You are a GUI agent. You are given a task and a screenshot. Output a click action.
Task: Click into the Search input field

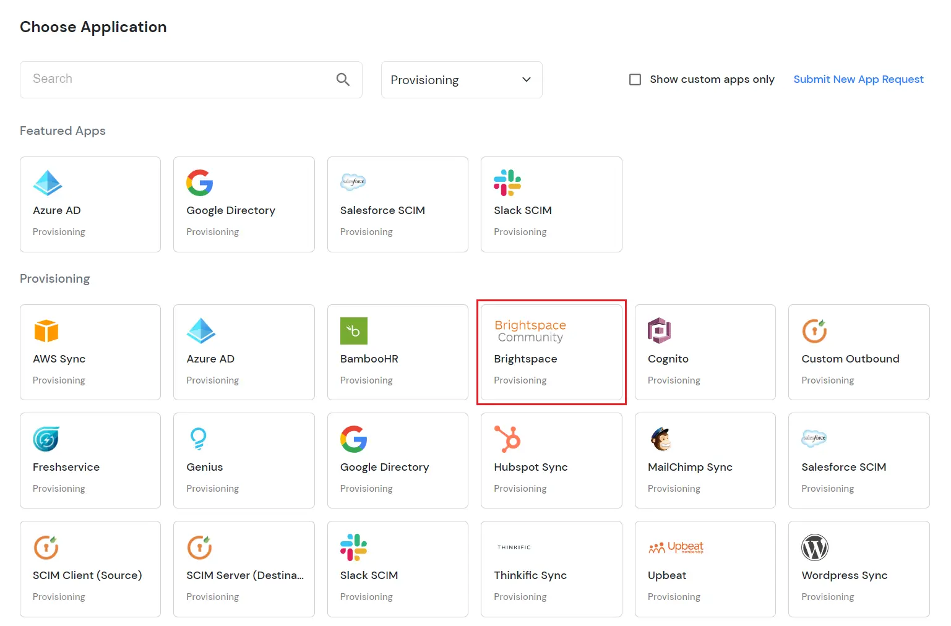(176, 79)
